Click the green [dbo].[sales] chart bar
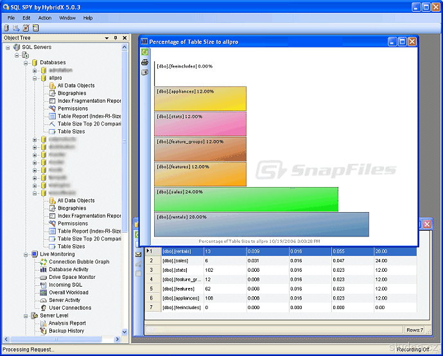The height and width of the screenshot is (356, 443). coord(246,199)
